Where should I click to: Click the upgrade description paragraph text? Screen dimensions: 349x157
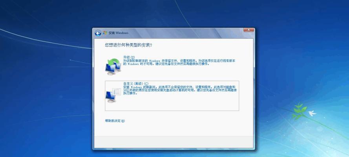(x=179, y=62)
